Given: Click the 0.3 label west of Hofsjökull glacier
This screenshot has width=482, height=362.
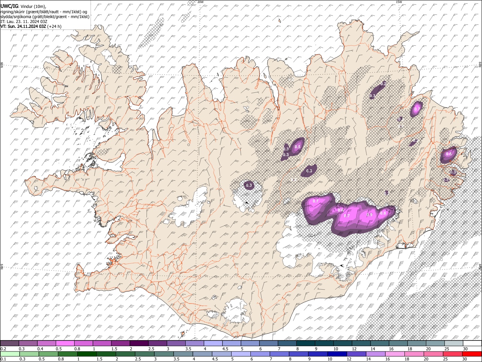Looking at the screenshot, I should click(x=249, y=185).
